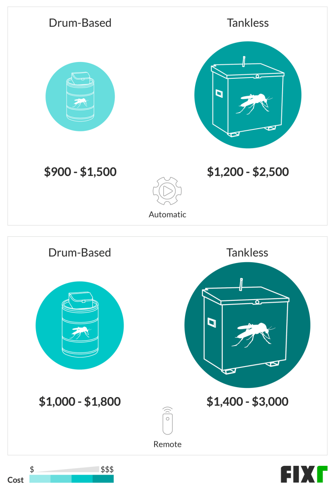Click the drum mosquito icon in Automatic section
Screen dimensions: 335x491
point(80,96)
